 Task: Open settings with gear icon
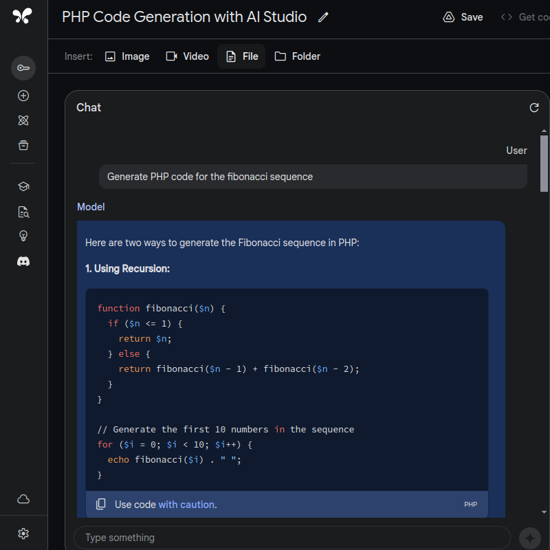pos(23,533)
